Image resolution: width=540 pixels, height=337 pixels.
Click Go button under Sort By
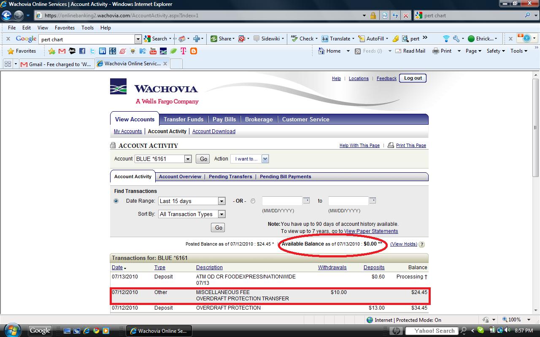point(218,227)
